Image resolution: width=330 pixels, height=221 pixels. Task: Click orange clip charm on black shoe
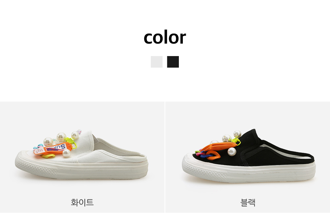[x=219, y=146]
